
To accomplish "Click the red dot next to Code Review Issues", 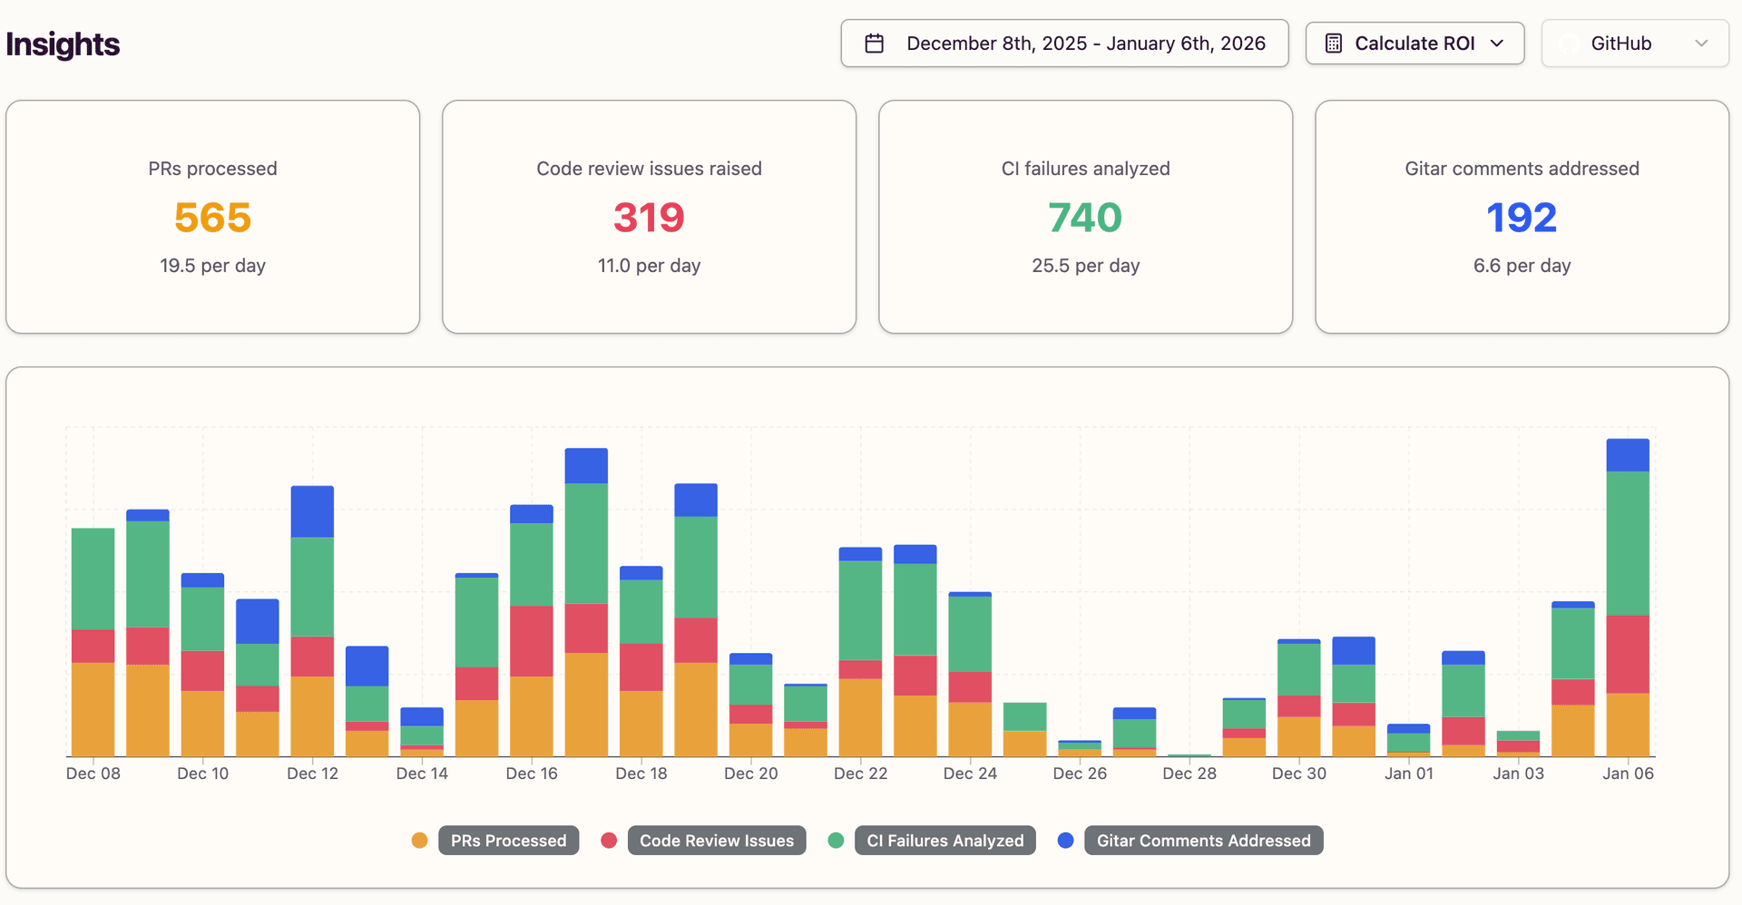I will pyautogui.click(x=609, y=841).
